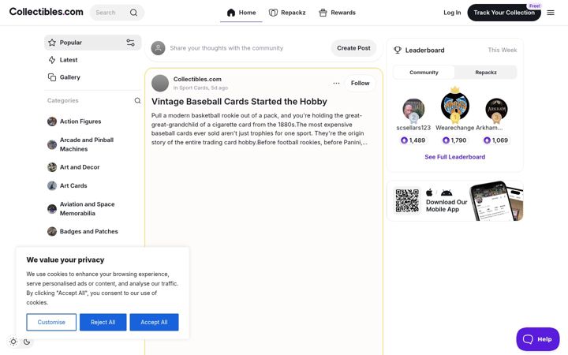Accept All cookies

pyautogui.click(x=154, y=322)
